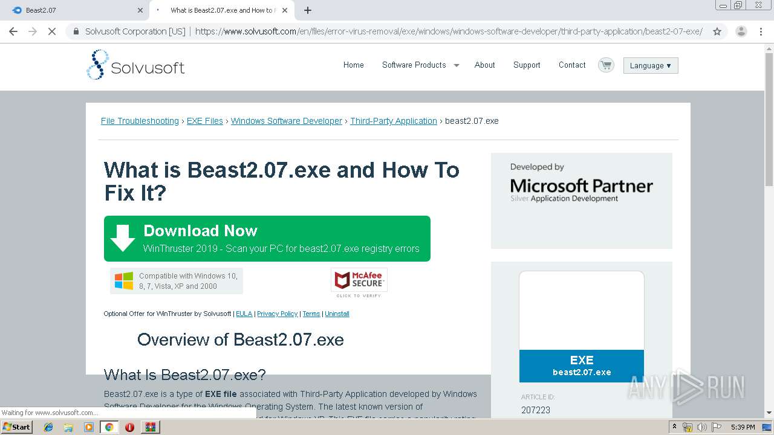
Task: Expand the Software Products dropdown arrow
Action: [x=457, y=65]
